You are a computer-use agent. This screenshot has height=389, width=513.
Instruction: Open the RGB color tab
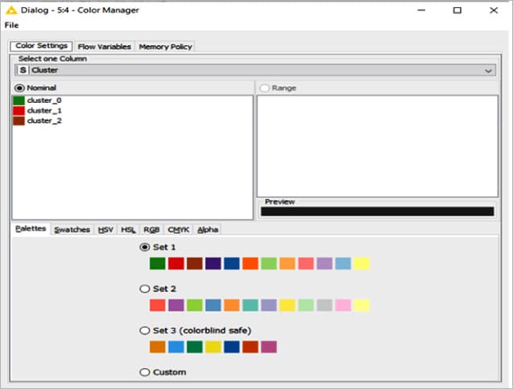151,230
